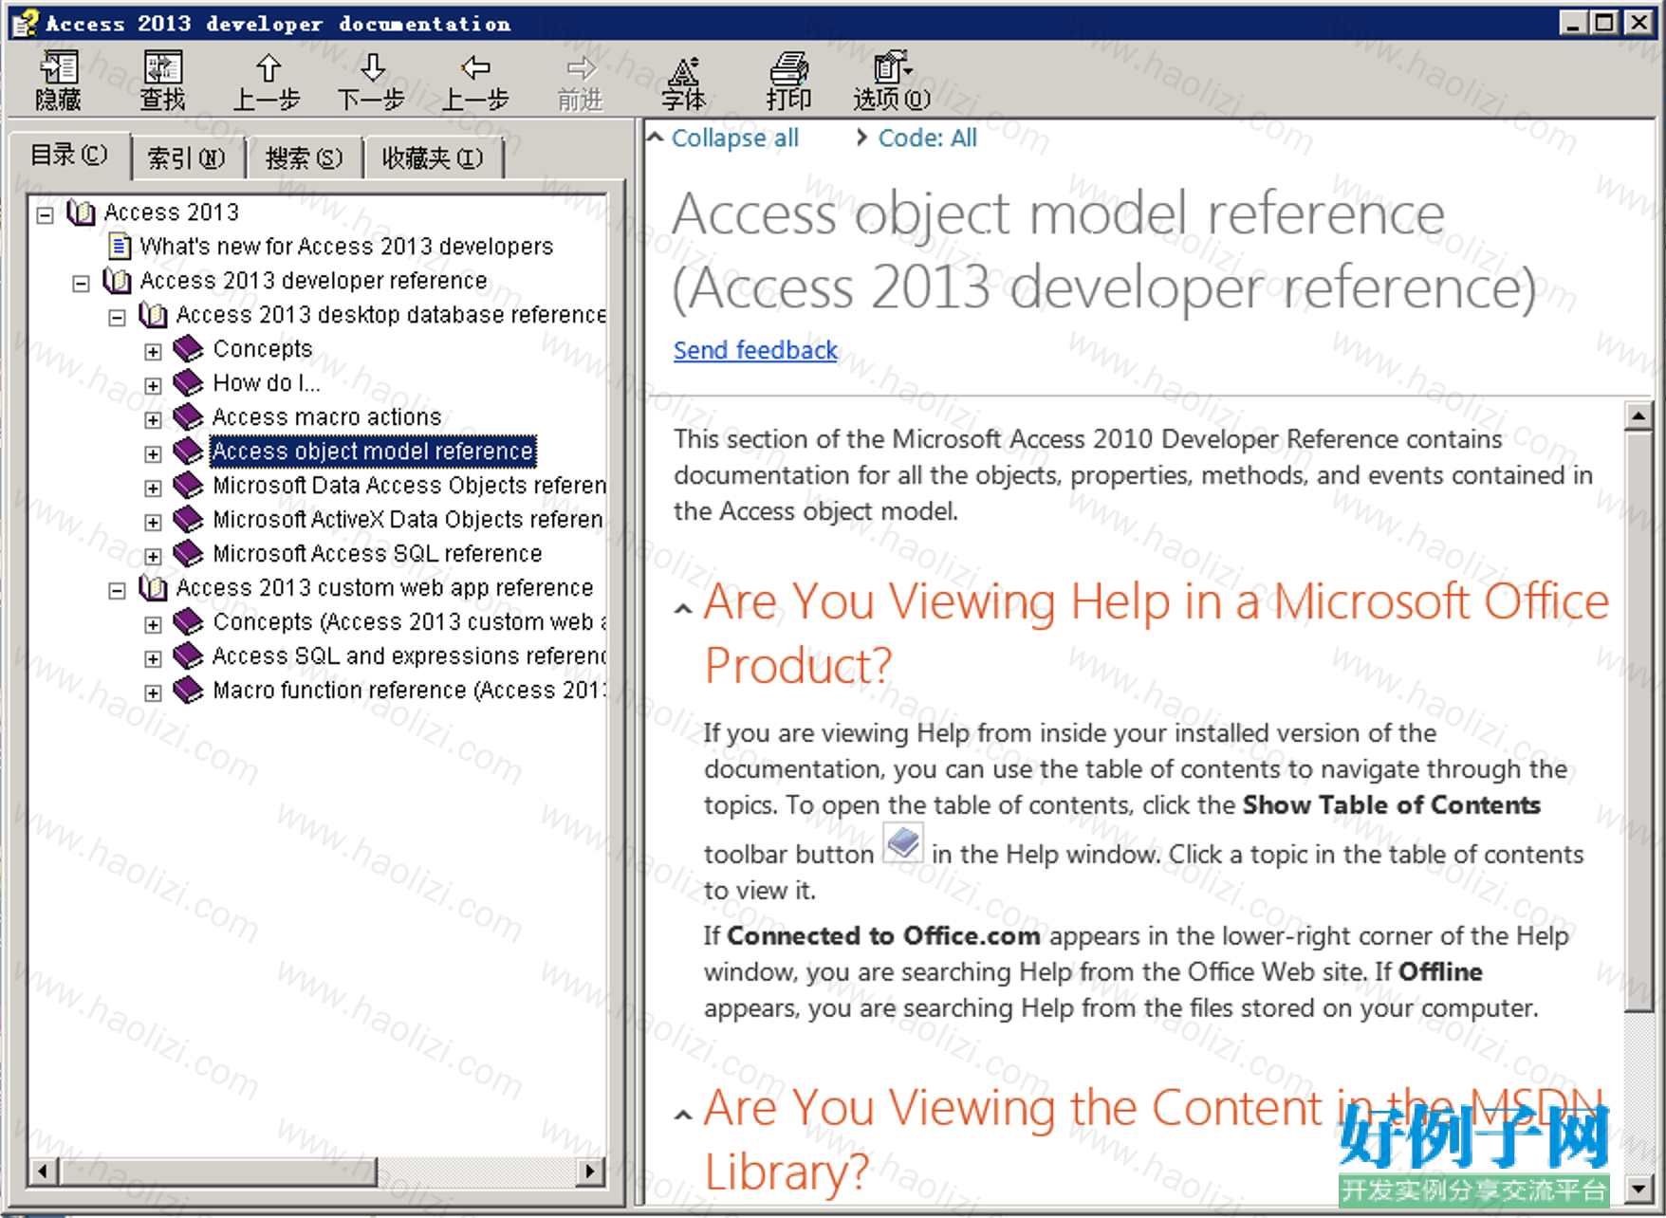Switch to the 目录(C) contents tab

click(x=69, y=156)
